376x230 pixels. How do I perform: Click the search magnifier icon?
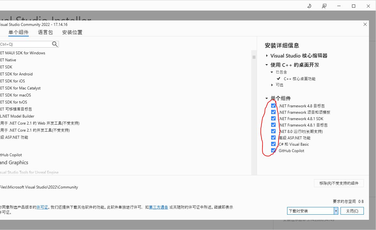click(55, 44)
